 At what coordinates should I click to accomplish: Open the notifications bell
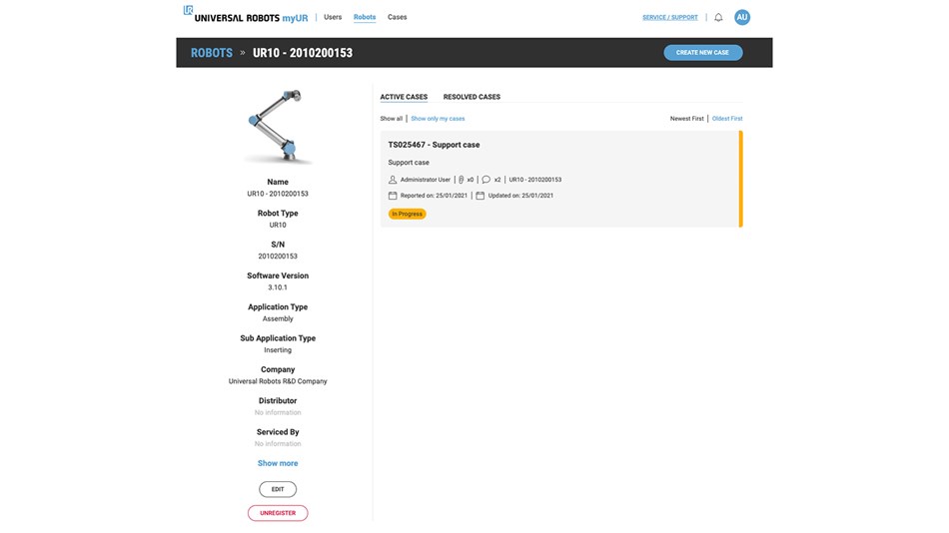point(718,18)
